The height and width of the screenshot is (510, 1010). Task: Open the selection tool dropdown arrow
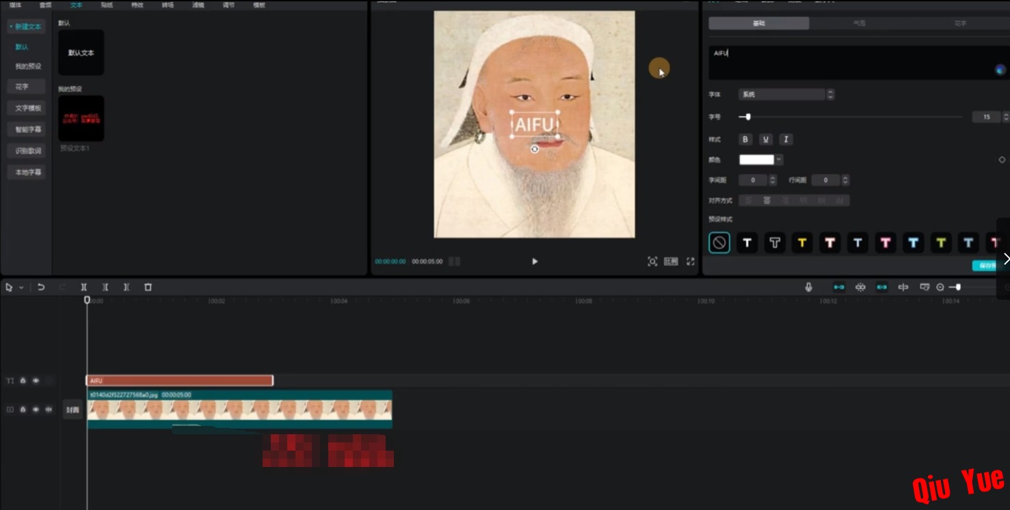(x=21, y=287)
